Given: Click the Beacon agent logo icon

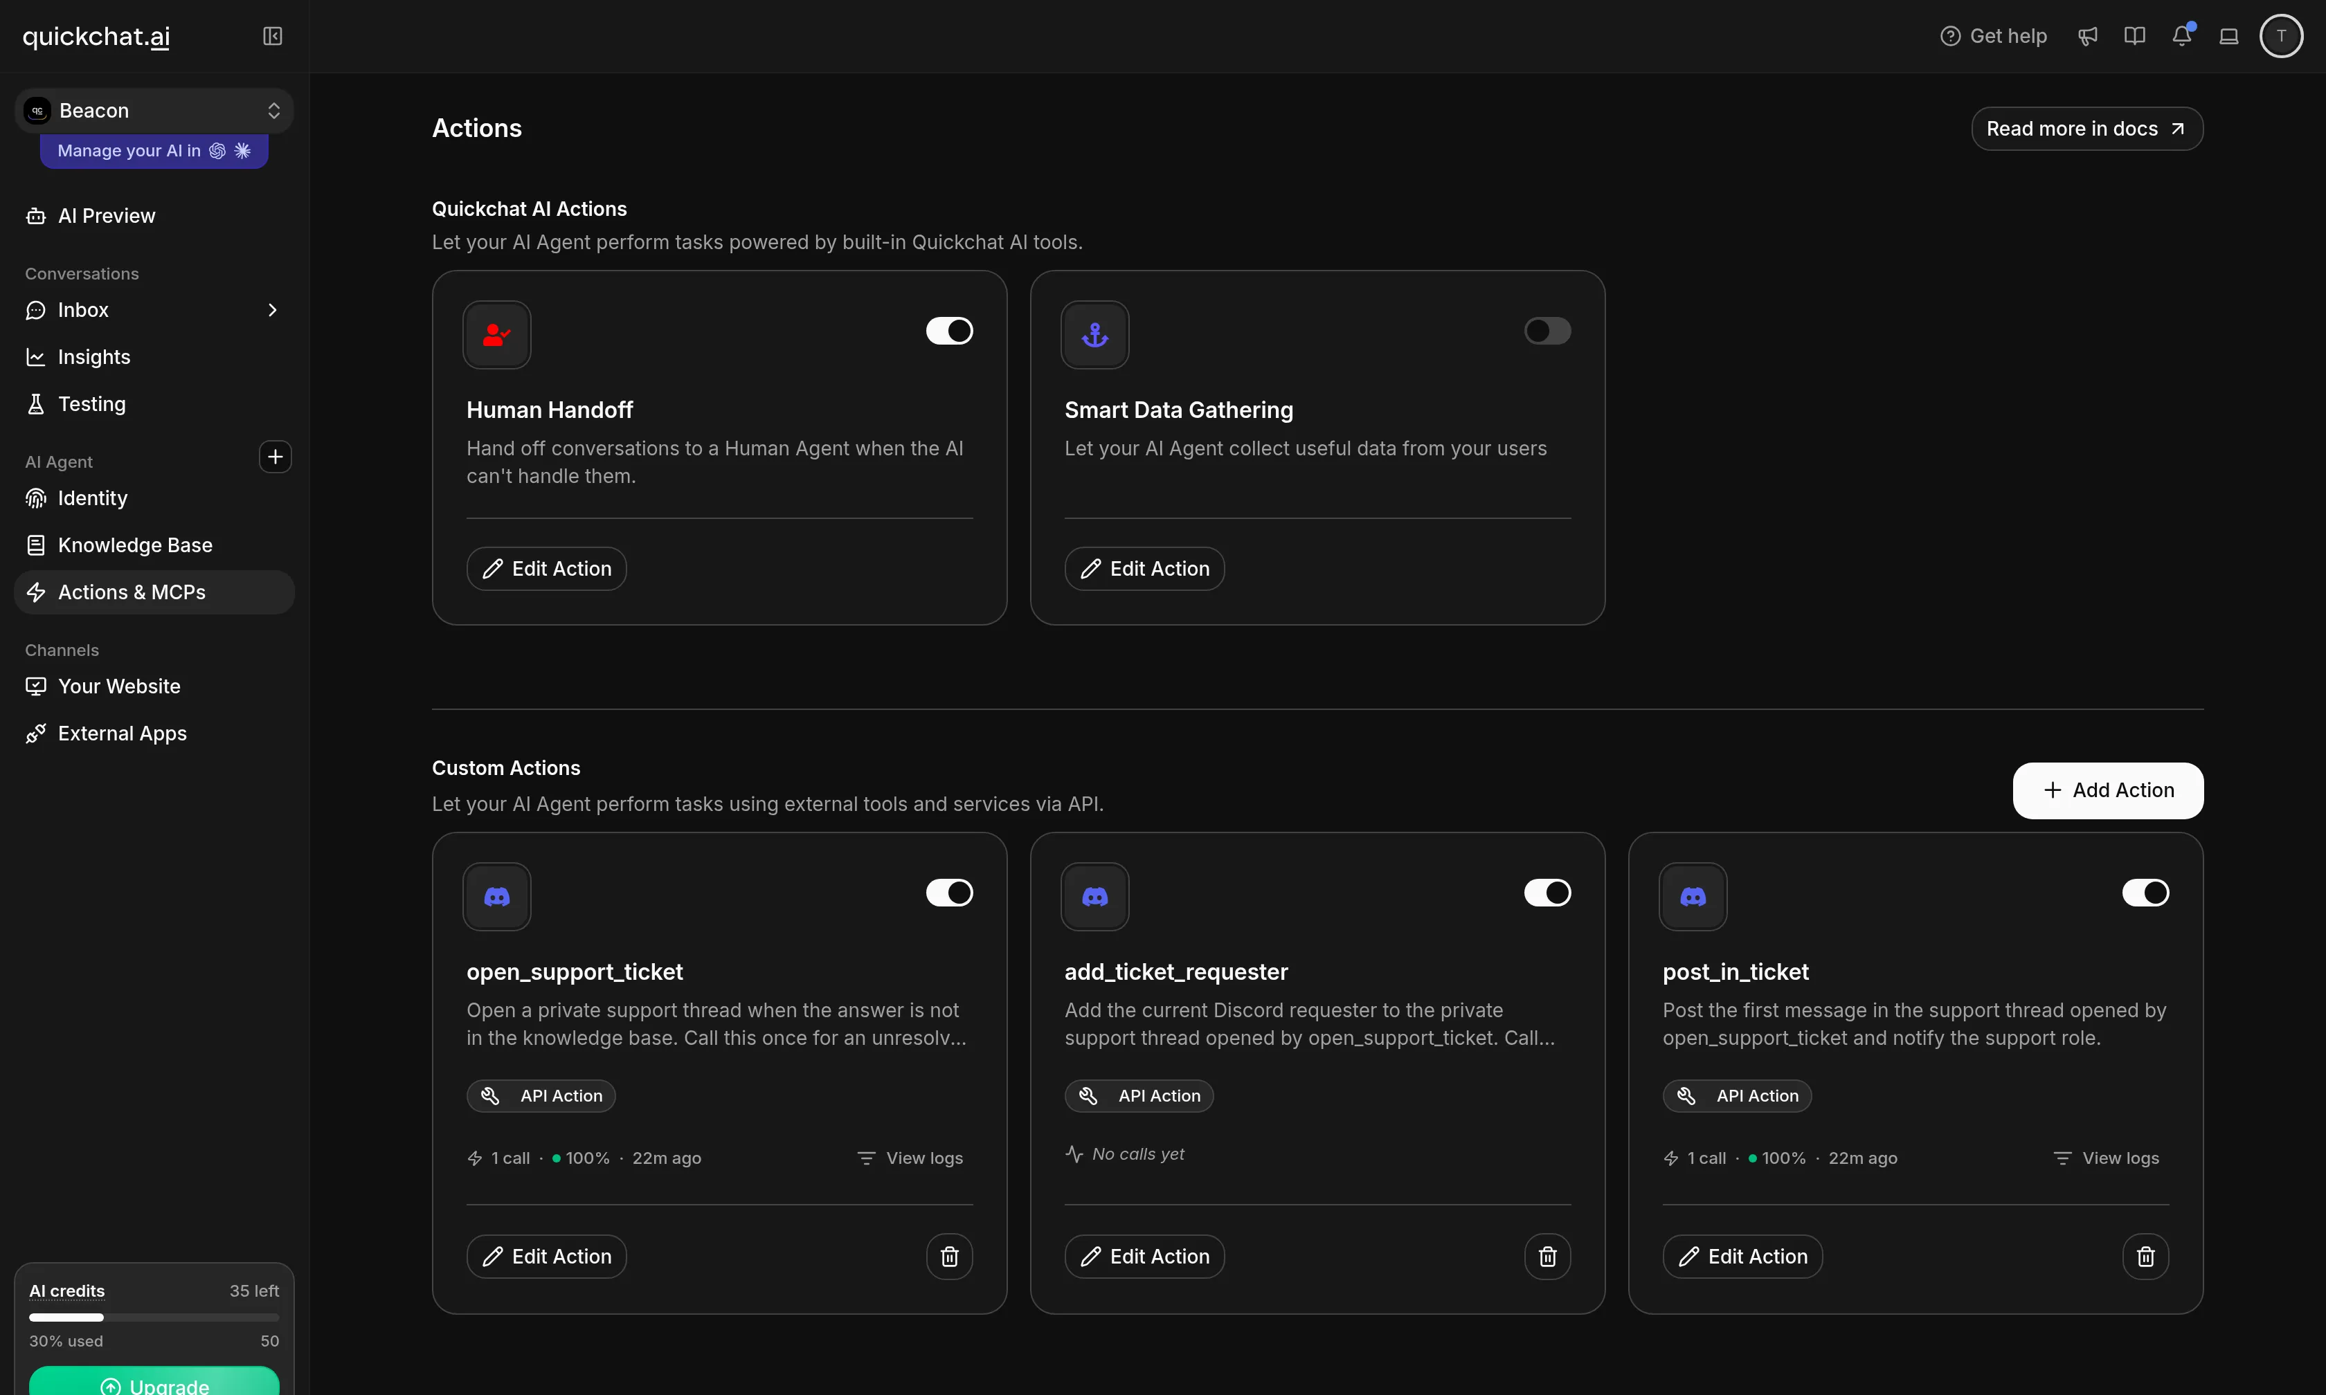Looking at the screenshot, I should click(x=37, y=111).
